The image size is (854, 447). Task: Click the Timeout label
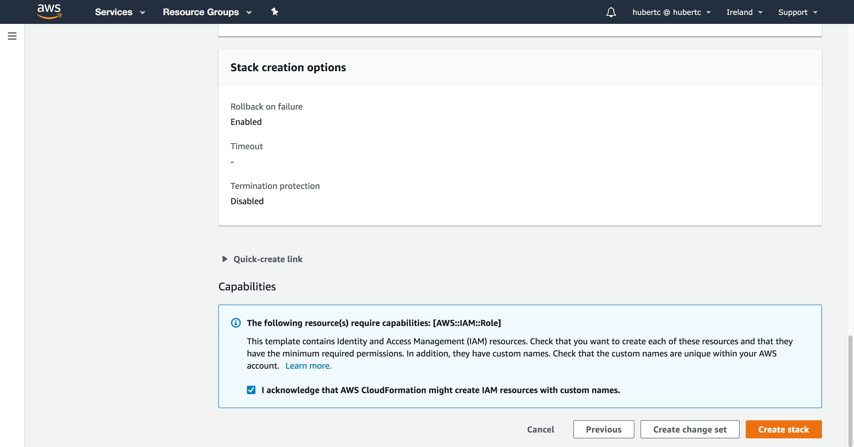[x=247, y=146]
